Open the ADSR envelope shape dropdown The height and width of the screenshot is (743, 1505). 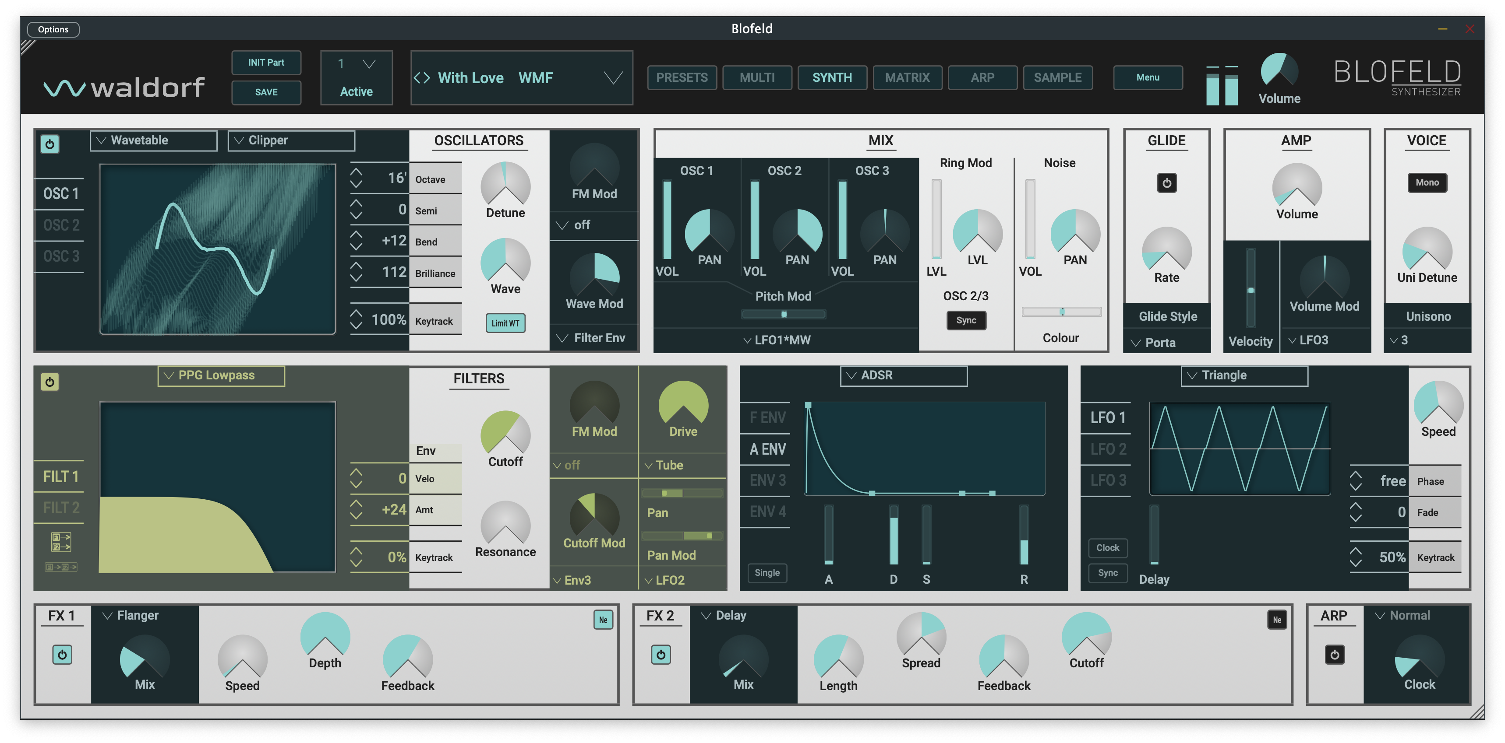click(903, 375)
